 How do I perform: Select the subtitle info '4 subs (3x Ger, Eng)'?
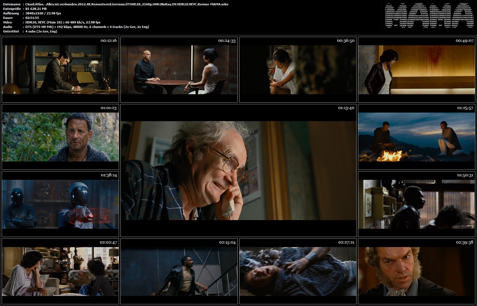tap(41, 31)
